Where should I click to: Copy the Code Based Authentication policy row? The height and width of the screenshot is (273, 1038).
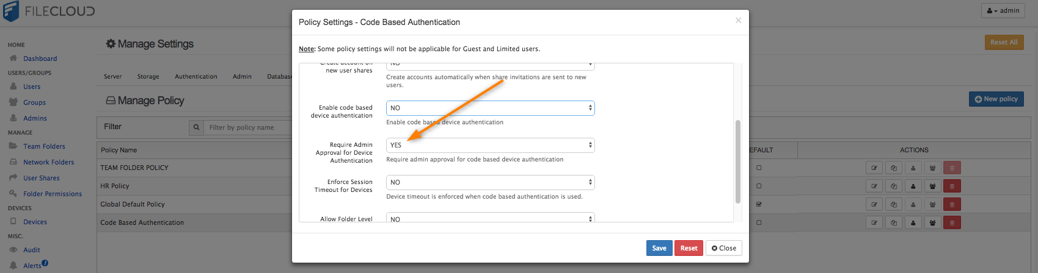tap(894, 223)
